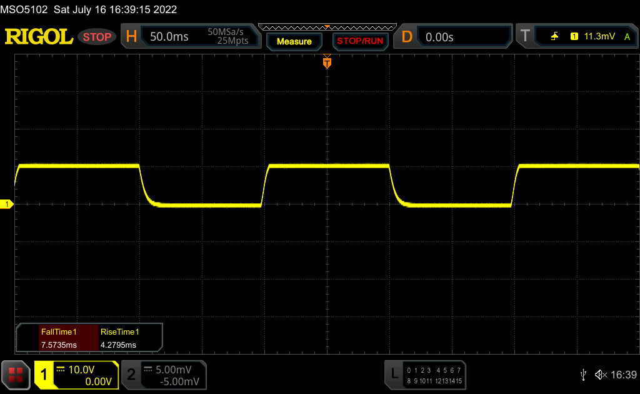Enable channel 2 via its grey label

coord(131,375)
